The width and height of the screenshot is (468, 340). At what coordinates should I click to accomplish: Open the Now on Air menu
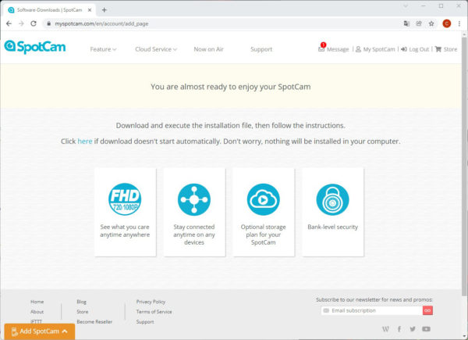[208, 49]
